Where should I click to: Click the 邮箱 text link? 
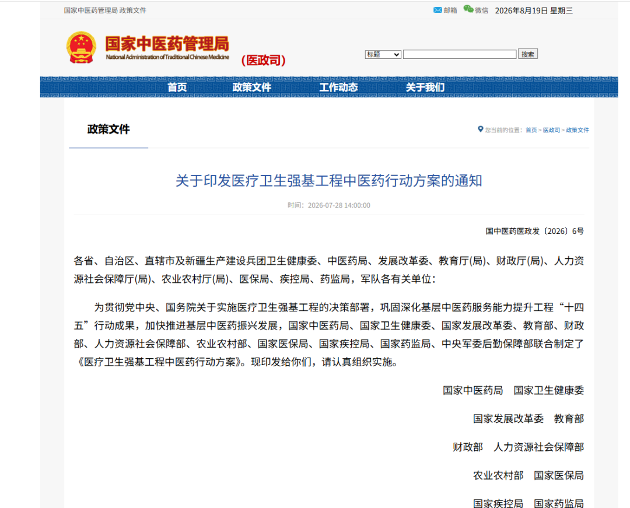450,10
